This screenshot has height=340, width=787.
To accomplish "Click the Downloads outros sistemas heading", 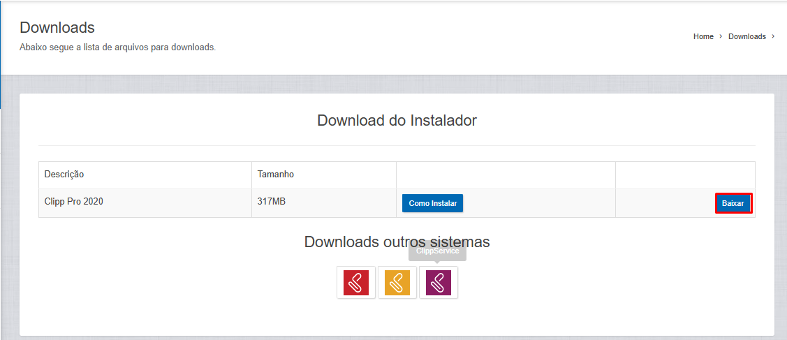I will coord(397,242).
